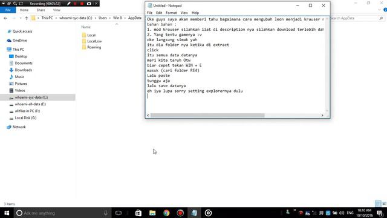Click the Cortana microphone icon
This screenshot has height=218, width=387.
point(106,213)
